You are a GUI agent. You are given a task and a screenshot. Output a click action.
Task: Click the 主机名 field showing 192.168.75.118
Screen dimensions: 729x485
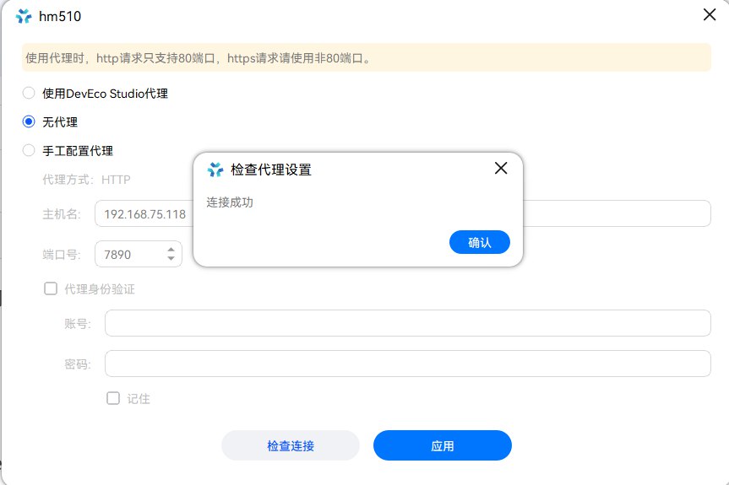(x=144, y=213)
